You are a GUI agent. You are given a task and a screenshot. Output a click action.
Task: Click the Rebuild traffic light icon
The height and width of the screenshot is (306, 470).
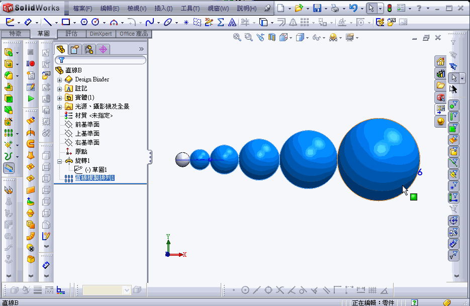390,8
